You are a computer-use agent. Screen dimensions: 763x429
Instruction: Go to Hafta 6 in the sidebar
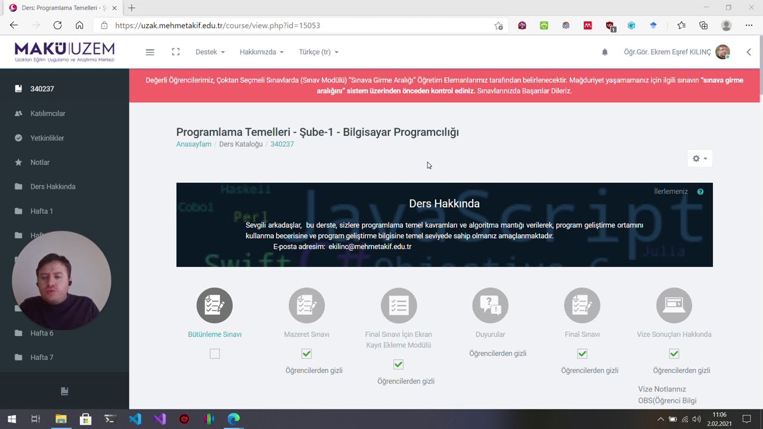point(64,333)
